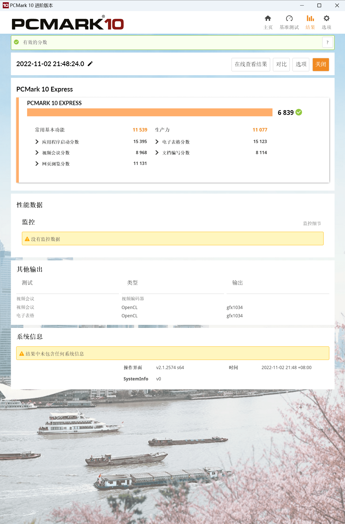Click the question mark help button
345x524 pixels.
(327, 42)
